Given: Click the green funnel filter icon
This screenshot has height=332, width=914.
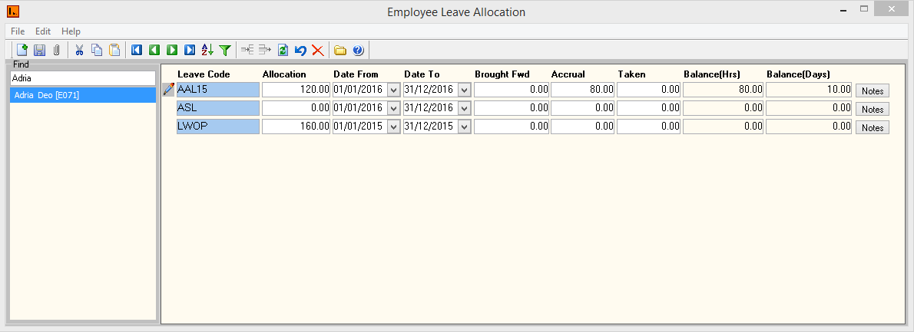Looking at the screenshot, I should [x=225, y=50].
